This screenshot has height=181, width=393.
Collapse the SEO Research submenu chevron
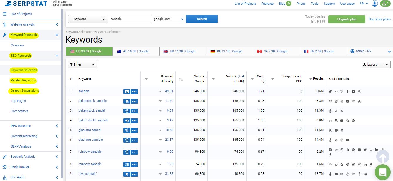tap(57, 56)
